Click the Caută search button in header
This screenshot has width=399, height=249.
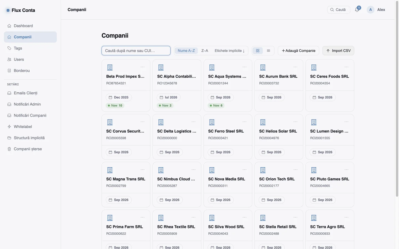(339, 10)
